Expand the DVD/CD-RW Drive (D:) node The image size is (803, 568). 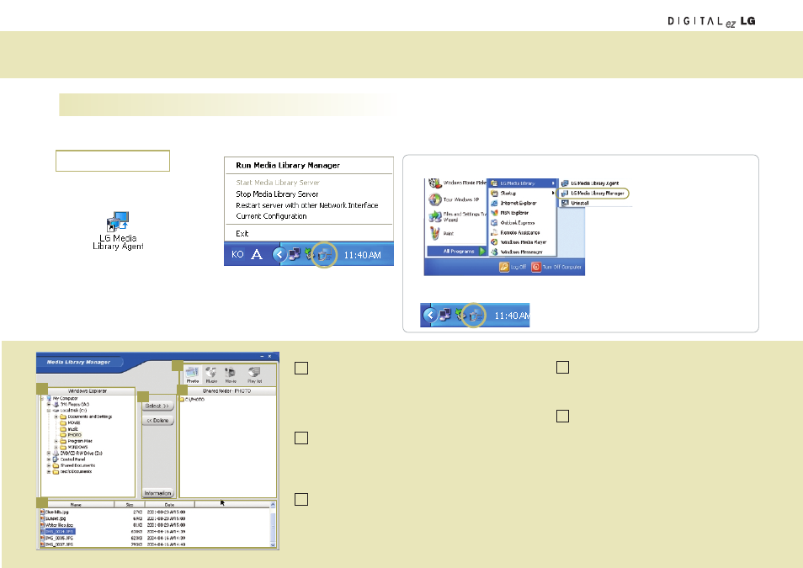pos(49,454)
